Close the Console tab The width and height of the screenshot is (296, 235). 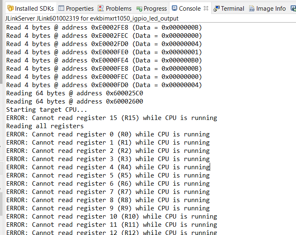pos(206,8)
